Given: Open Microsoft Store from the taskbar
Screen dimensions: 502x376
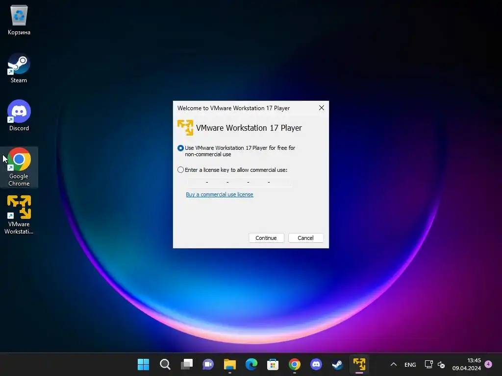Looking at the screenshot, I should [273, 364].
